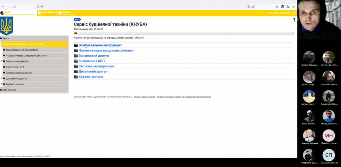
Task: Select Сервіс будівельної техніки (КНУБА) sidebar item
Action: click(x=35, y=44)
